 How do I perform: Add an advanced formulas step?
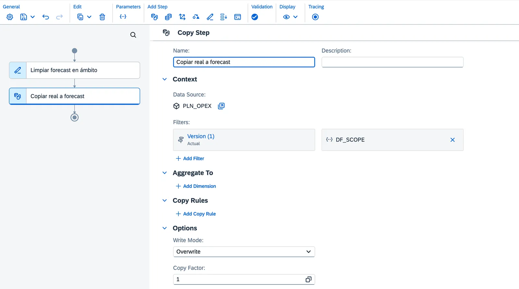coord(210,17)
